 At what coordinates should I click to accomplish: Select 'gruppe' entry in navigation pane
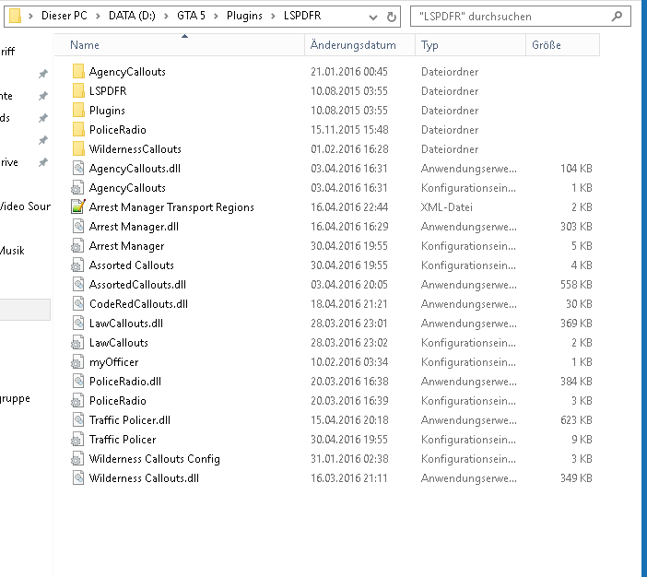click(x=16, y=399)
